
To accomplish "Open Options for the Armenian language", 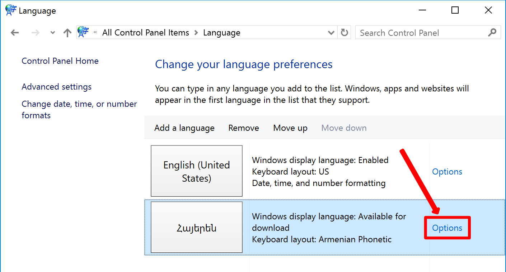I will coord(447,228).
